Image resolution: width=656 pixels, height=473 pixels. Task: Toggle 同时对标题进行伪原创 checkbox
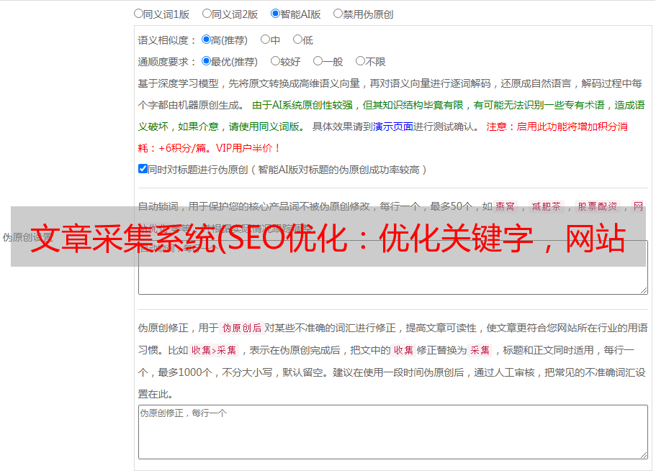(143, 169)
